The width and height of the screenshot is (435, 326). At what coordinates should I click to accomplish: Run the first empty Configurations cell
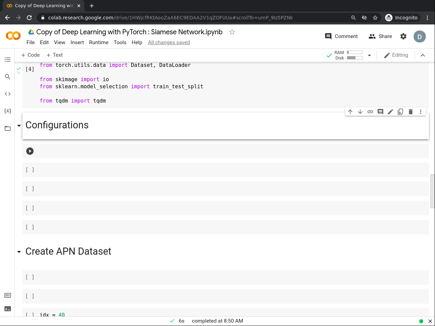[x=30, y=151]
